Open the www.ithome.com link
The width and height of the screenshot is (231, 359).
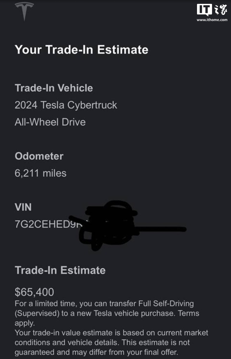click(x=212, y=20)
